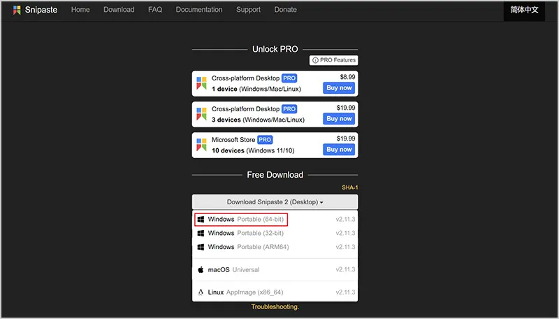
Task: Buy the 3 devices Cross-platform PRO plan
Action: [339, 119]
